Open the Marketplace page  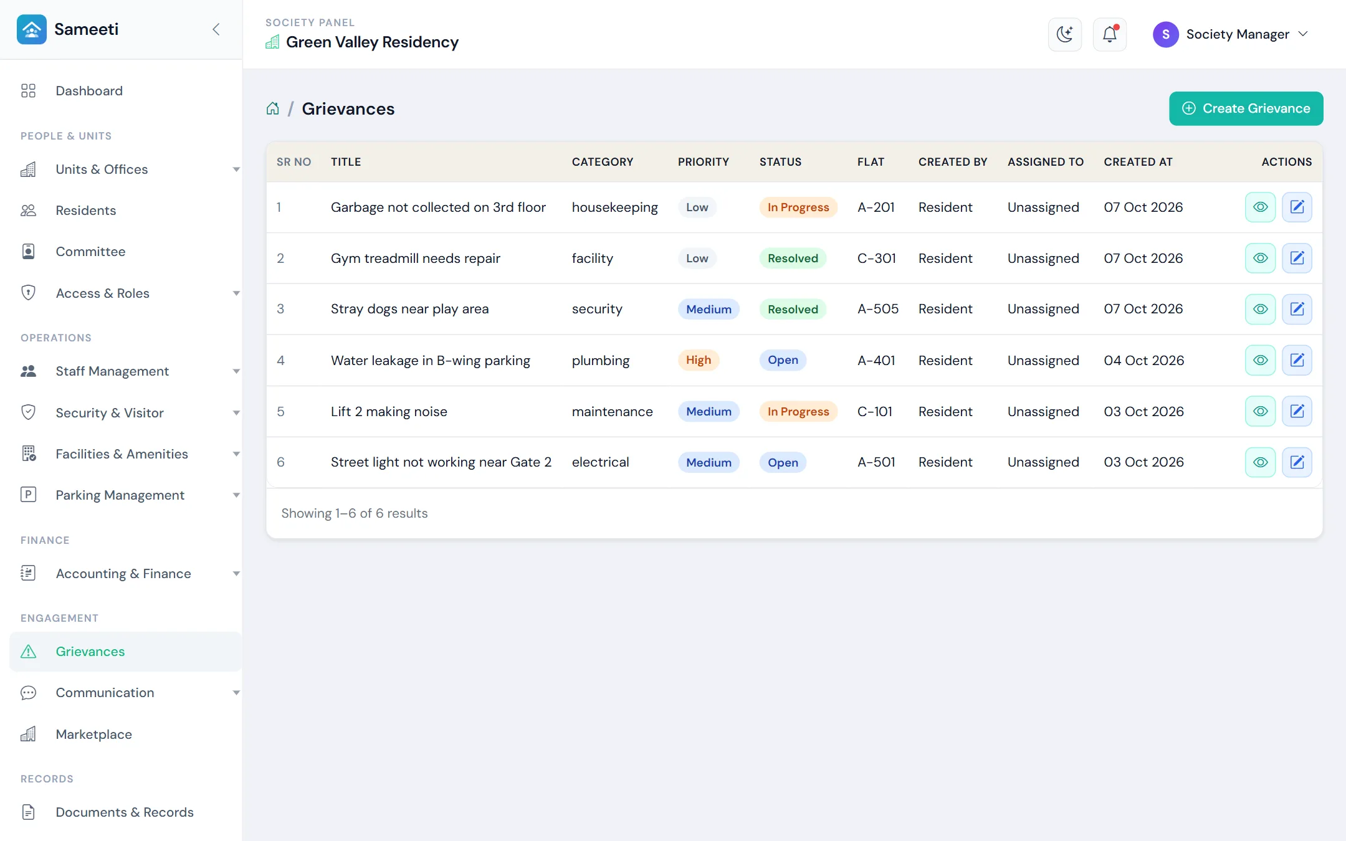pyautogui.click(x=125, y=734)
